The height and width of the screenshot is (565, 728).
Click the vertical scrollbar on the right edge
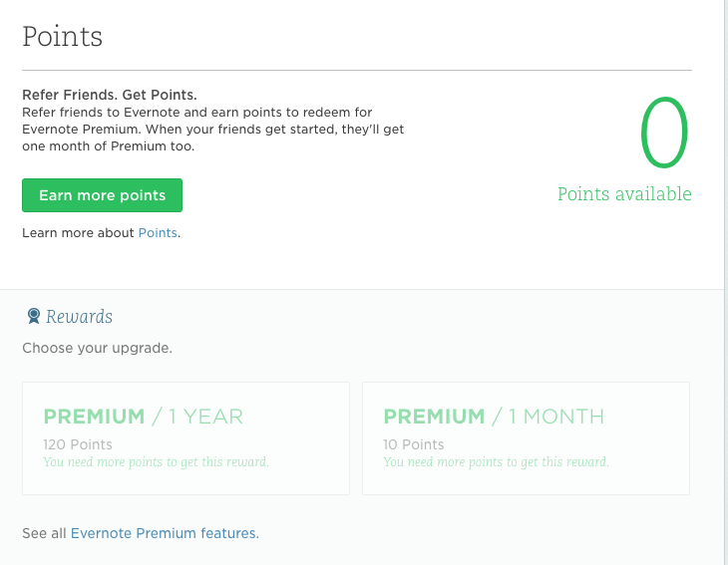coord(725,279)
